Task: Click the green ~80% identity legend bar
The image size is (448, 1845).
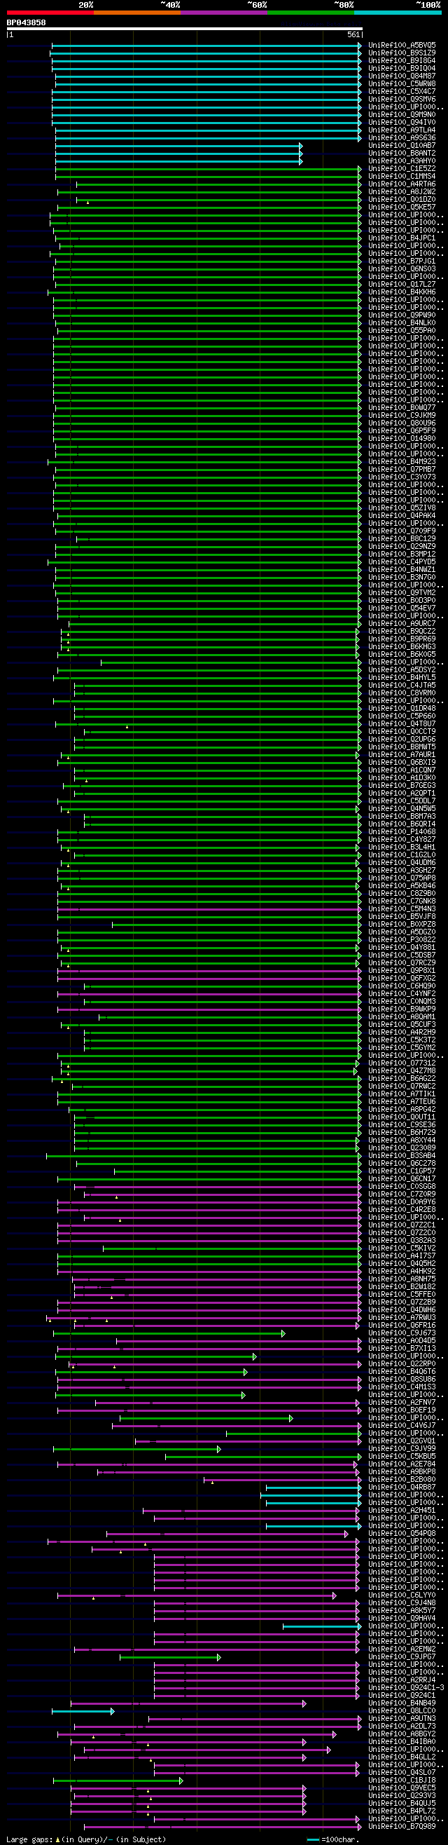Action: (x=311, y=12)
